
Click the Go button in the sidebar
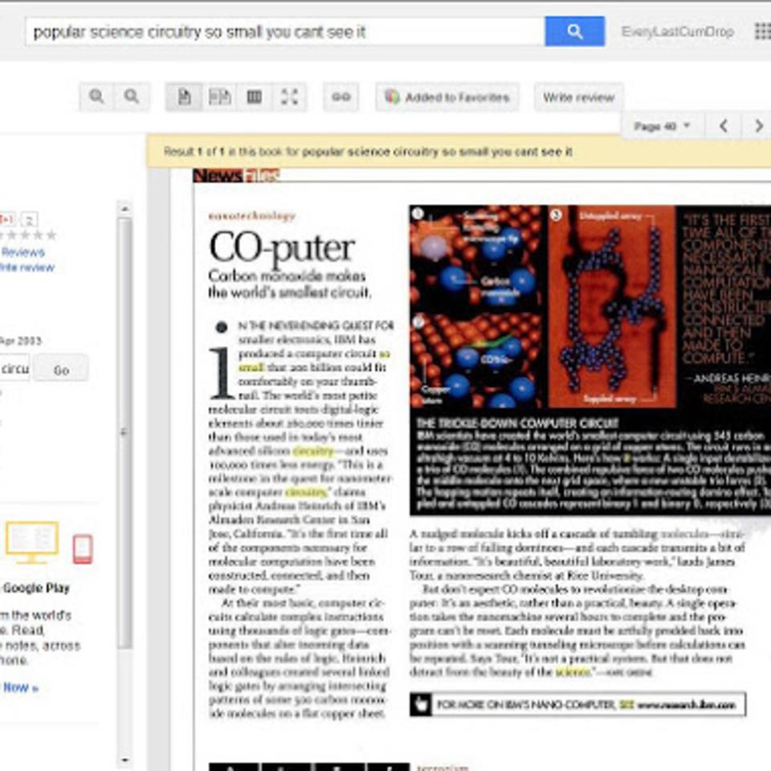pyautogui.click(x=61, y=369)
